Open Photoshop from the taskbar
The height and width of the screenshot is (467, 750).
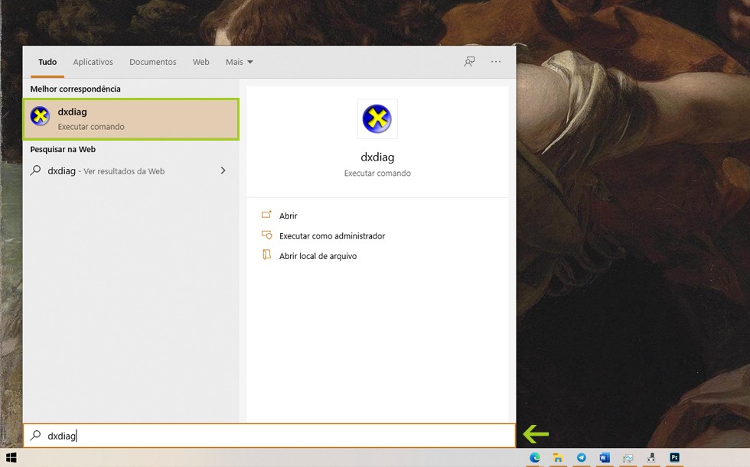tap(674, 458)
